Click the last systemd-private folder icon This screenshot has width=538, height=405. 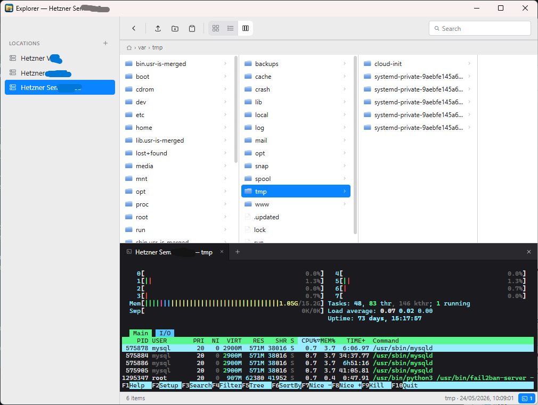point(368,128)
